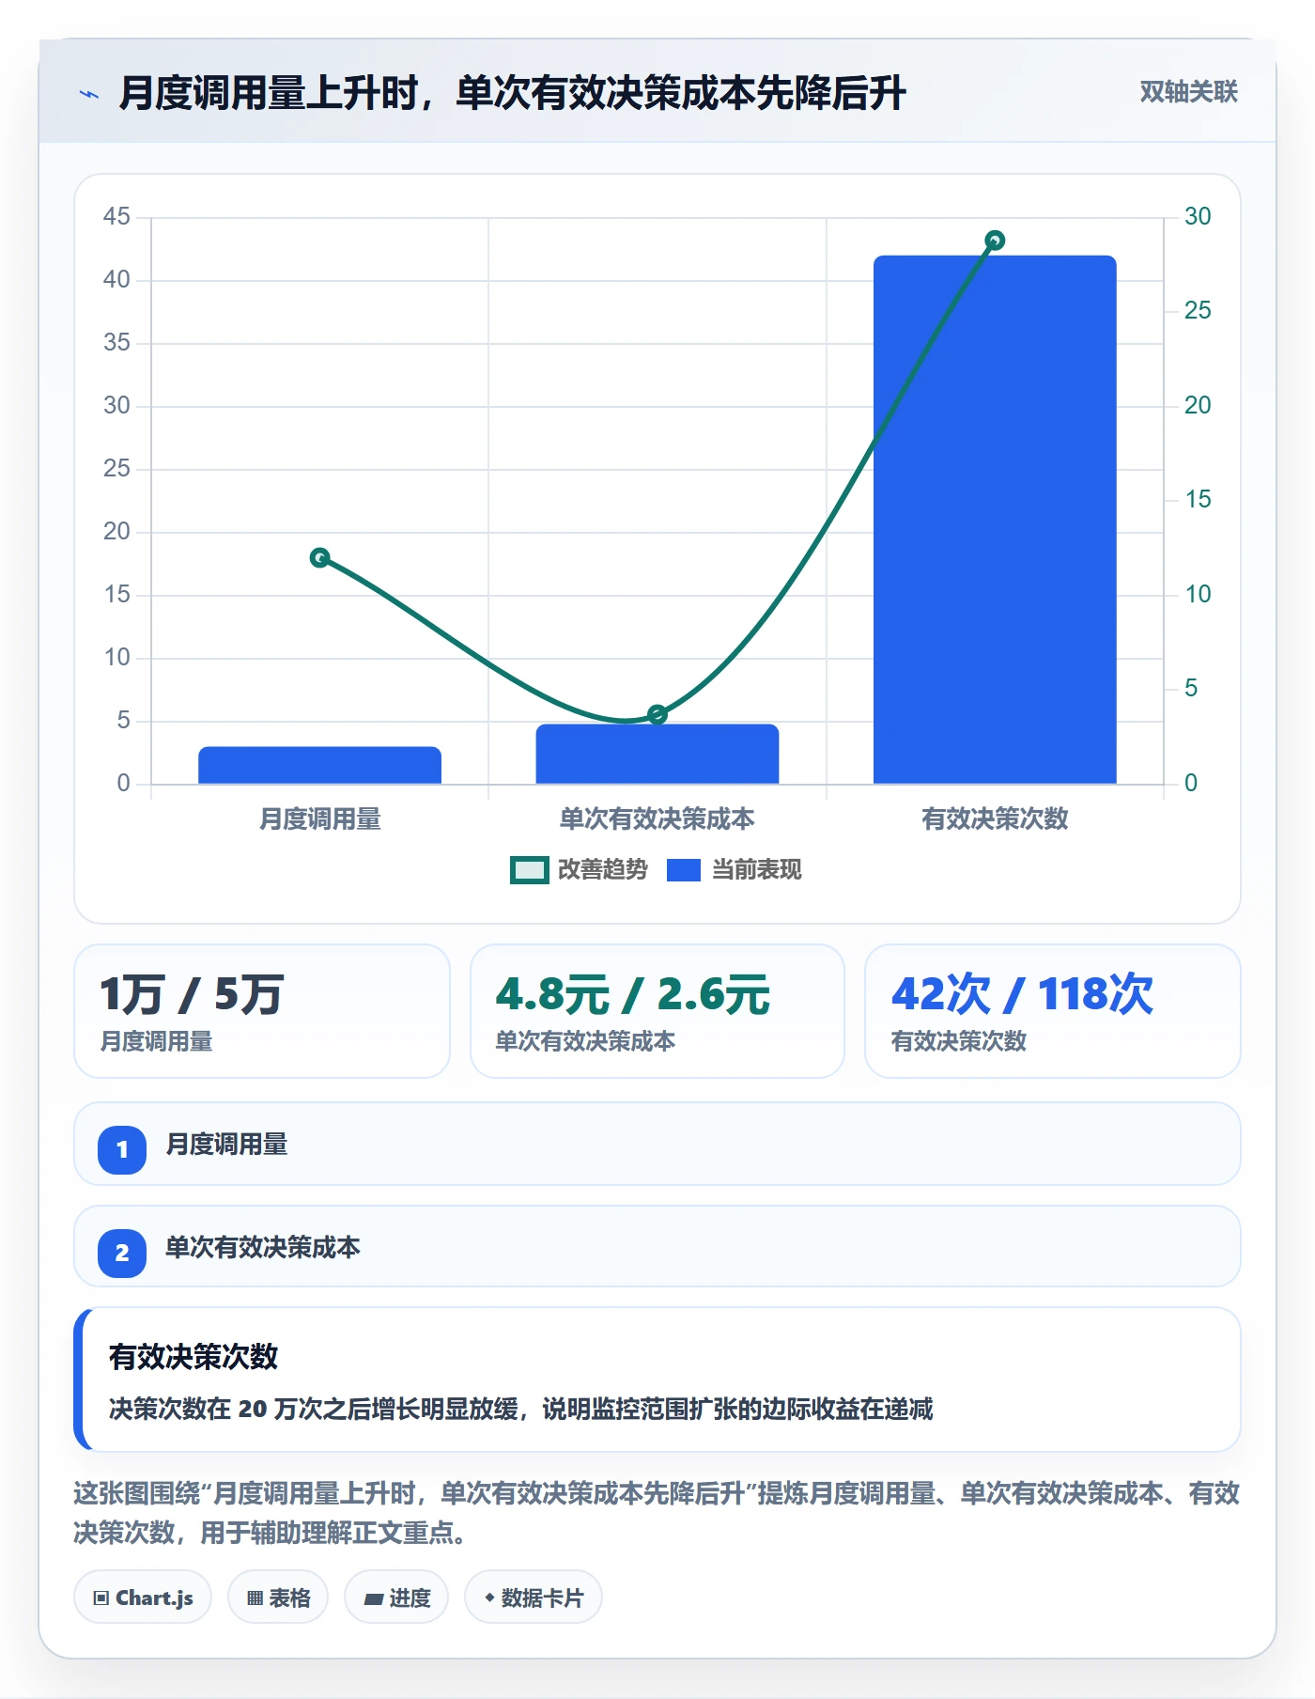Select step 1 月度调用量 row

tap(657, 1145)
